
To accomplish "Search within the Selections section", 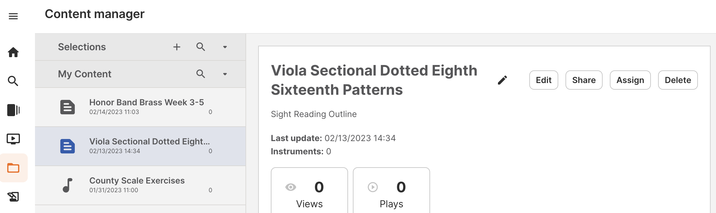I will [x=201, y=47].
